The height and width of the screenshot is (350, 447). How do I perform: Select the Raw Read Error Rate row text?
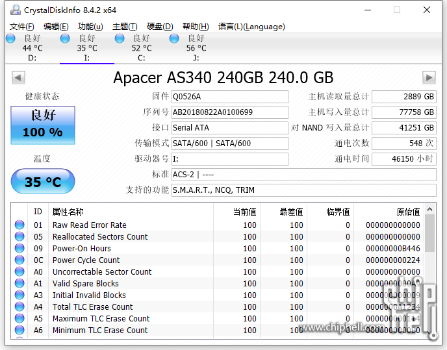(90, 225)
